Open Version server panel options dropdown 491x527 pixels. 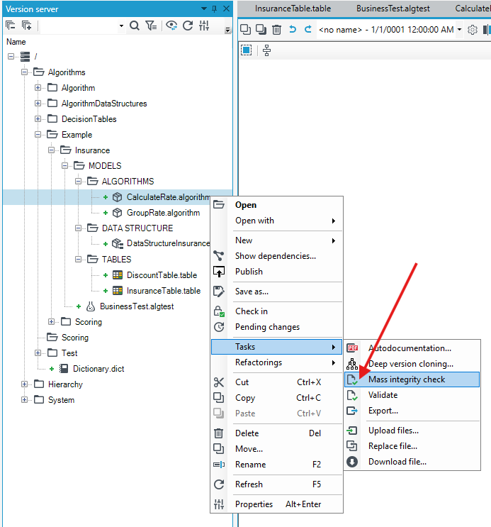(204, 9)
